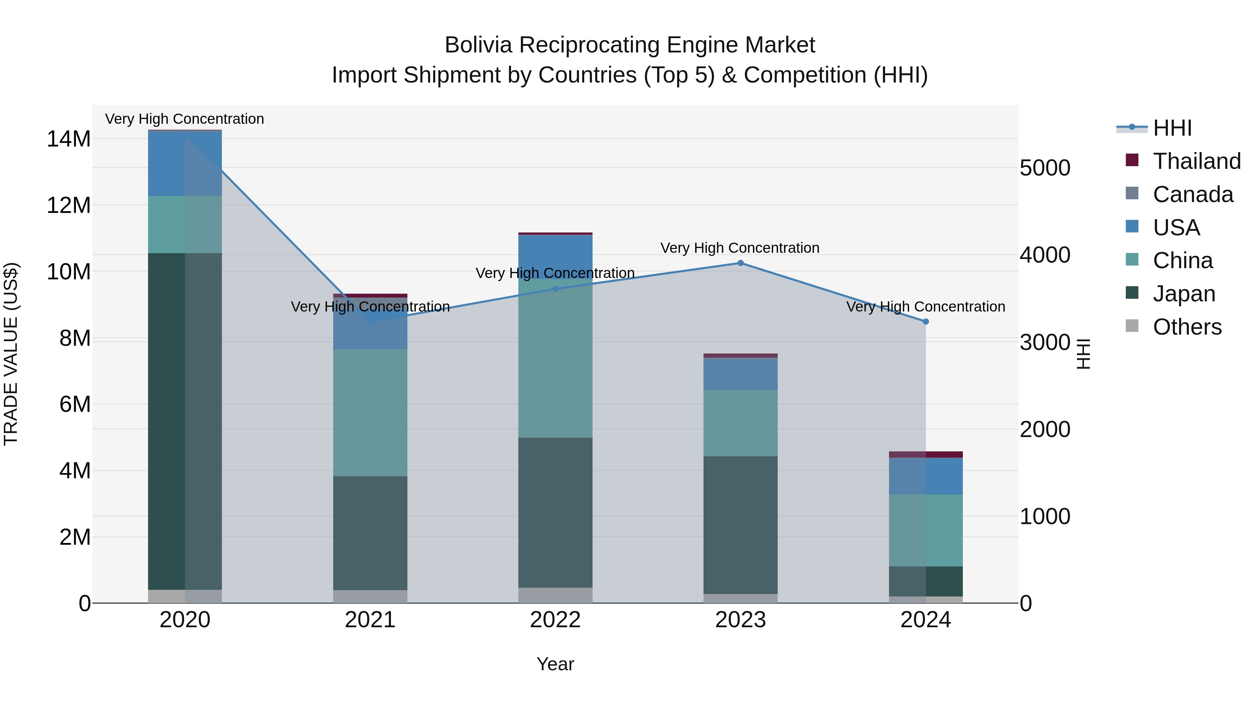Click the 2023 x-axis label

click(x=741, y=620)
